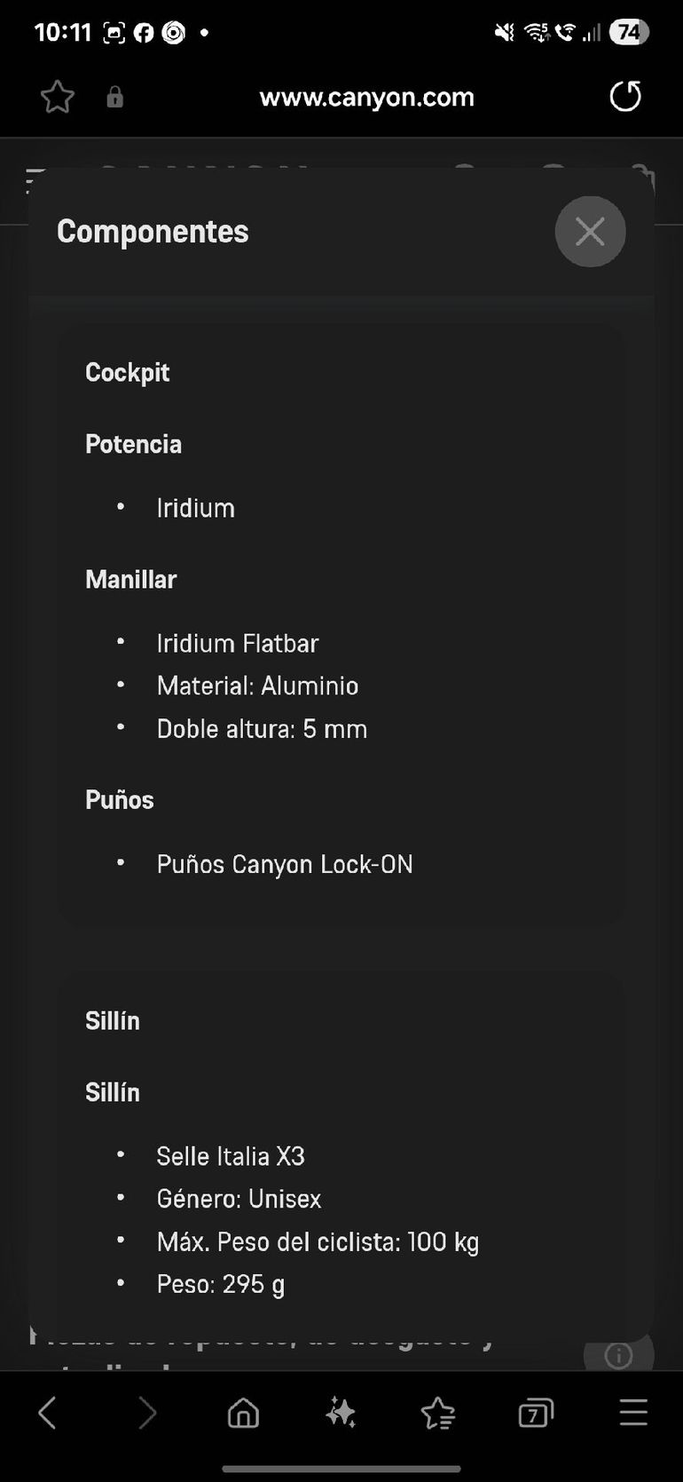Tap Puños Canyon Lock-ON item
This screenshot has height=1482, width=683.
284,864
